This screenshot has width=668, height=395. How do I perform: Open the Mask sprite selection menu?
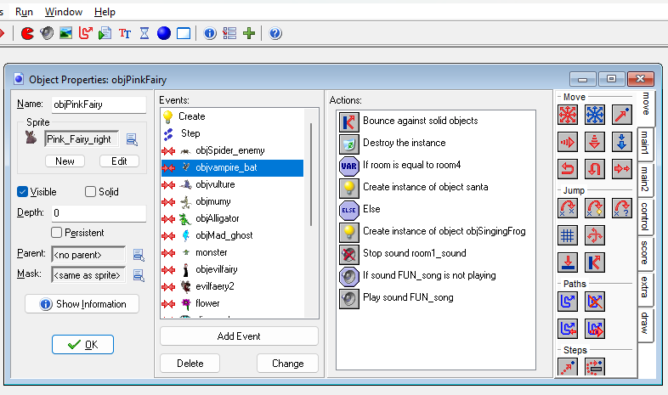(139, 274)
